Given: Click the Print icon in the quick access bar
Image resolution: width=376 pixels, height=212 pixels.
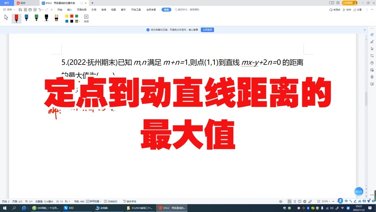Looking at the screenshot, I should (x=30, y=9).
